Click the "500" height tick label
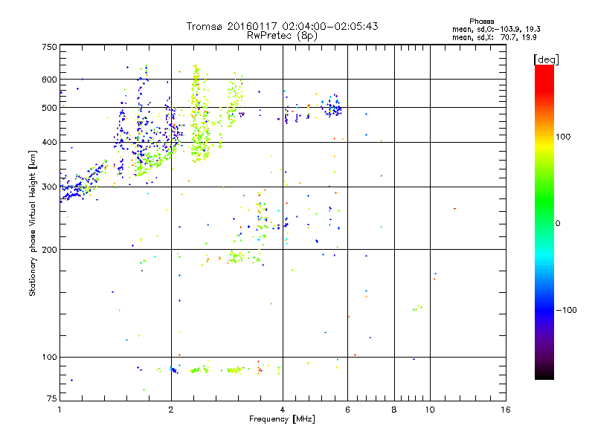 pyautogui.click(x=49, y=108)
